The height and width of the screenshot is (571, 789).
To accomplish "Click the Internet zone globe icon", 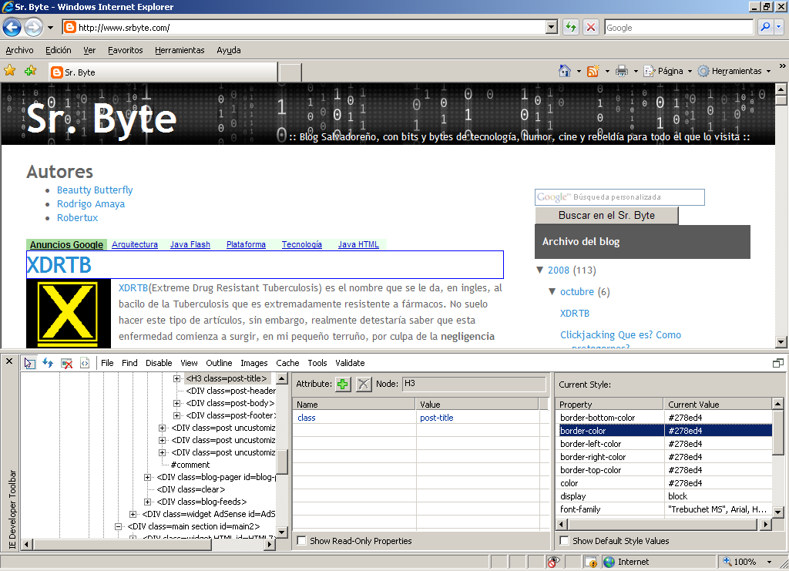I will (x=609, y=562).
